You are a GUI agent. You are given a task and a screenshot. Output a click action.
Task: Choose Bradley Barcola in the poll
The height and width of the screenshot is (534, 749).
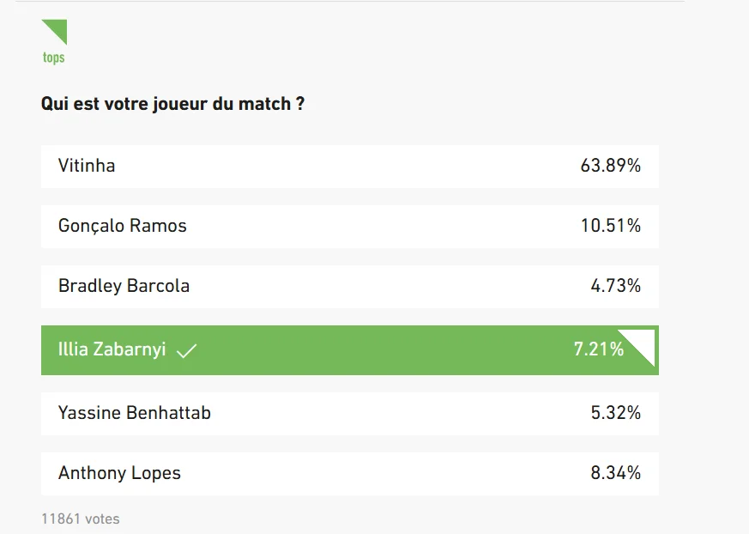(x=124, y=286)
